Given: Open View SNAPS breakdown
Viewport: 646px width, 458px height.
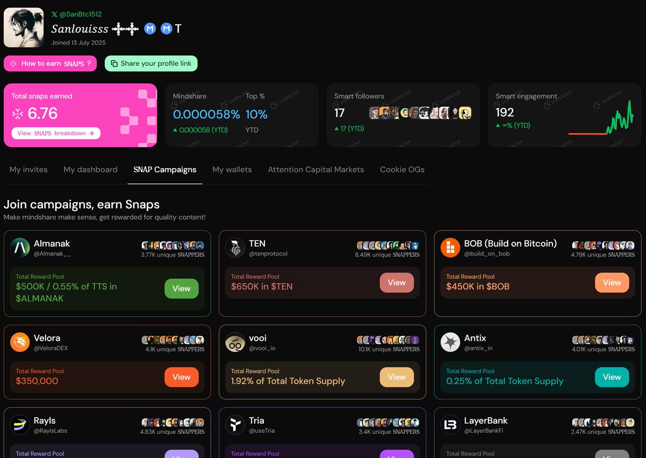Looking at the screenshot, I should tap(56, 133).
